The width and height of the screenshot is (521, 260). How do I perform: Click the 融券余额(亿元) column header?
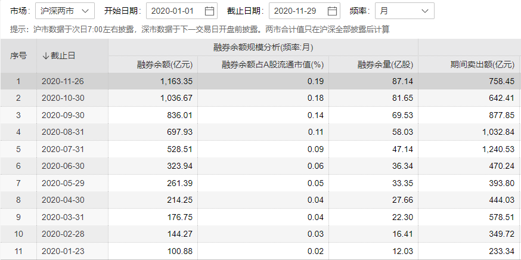163,64
